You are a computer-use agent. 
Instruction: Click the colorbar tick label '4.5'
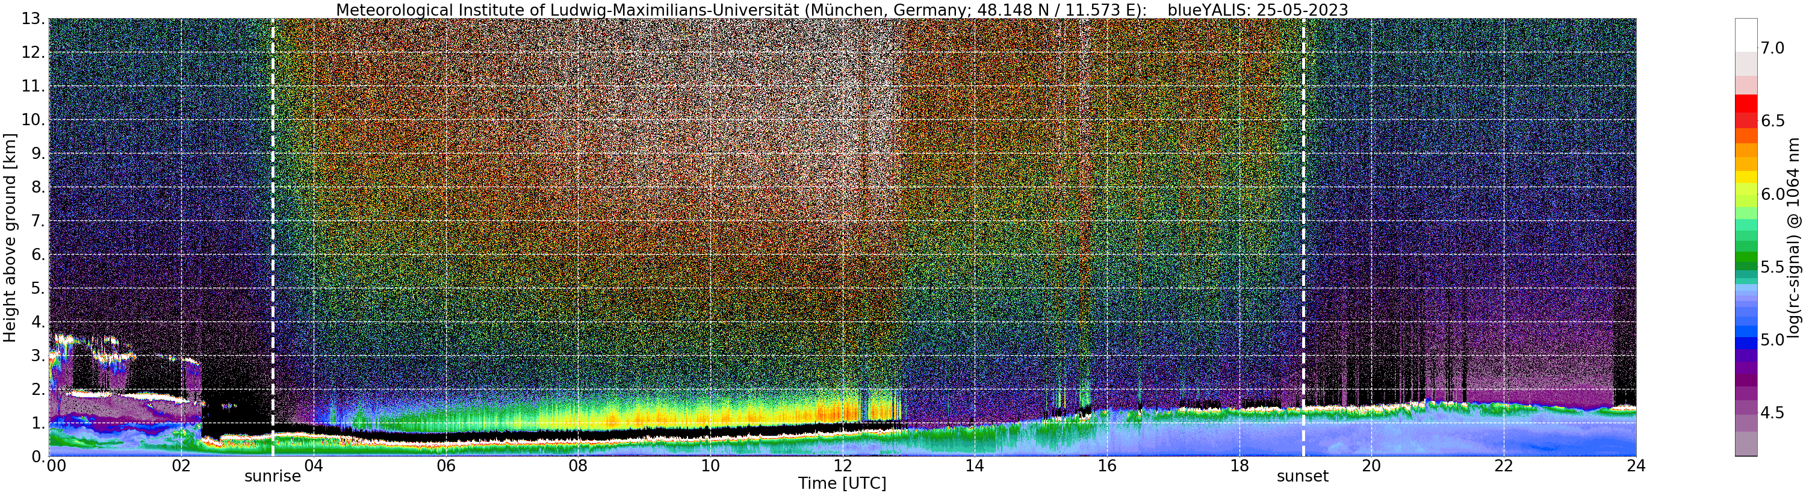coord(1772,413)
